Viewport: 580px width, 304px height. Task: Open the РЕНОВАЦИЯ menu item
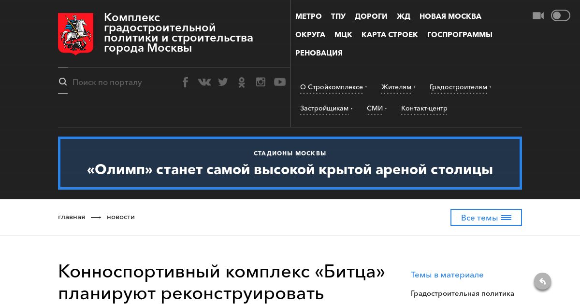(319, 53)
